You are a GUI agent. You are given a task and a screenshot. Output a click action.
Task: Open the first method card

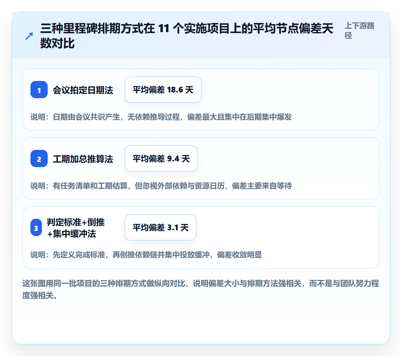point(201,99)
